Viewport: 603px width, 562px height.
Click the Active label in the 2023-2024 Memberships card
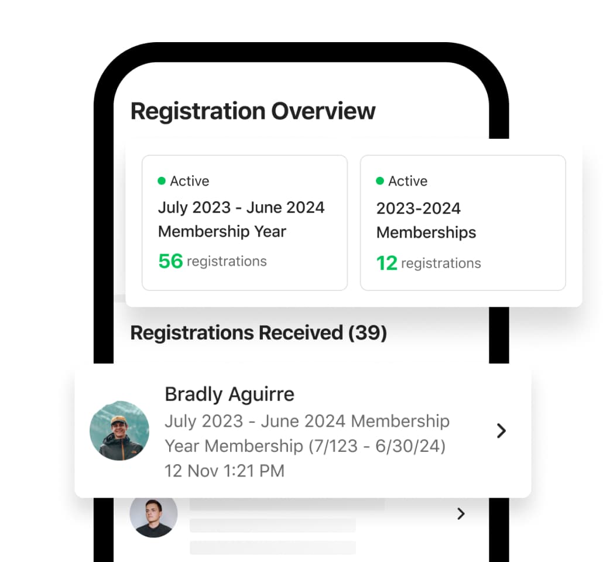[x=407, y=181]
